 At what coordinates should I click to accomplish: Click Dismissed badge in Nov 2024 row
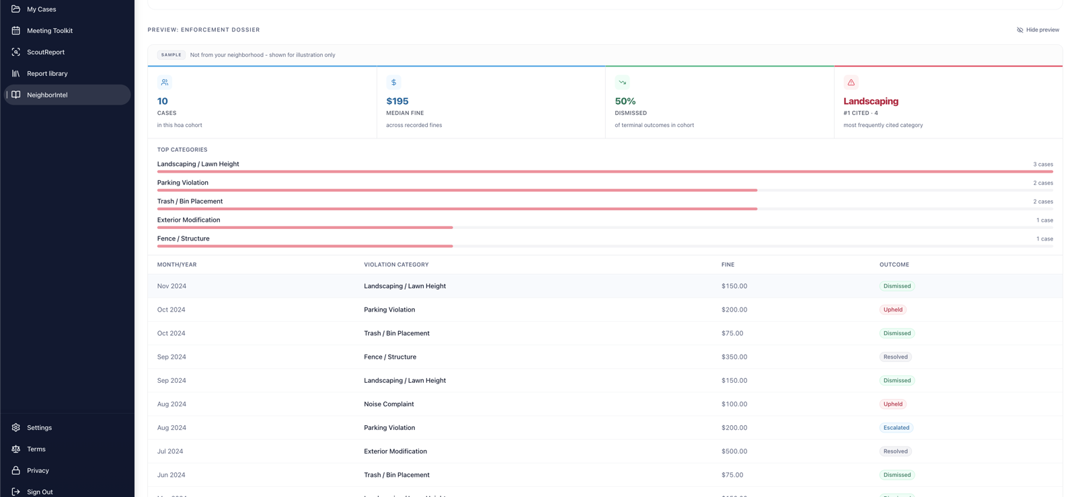897,286
